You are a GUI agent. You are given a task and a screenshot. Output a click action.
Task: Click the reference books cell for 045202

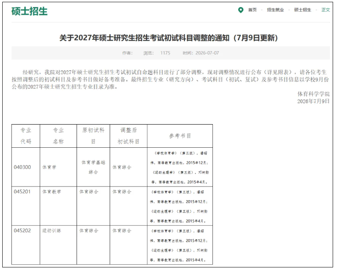[180, 245]
